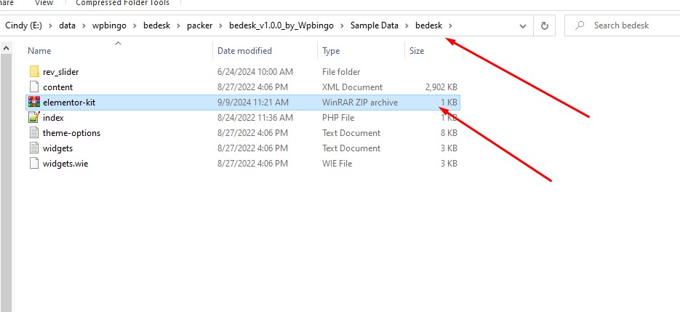Viewport: 680px width, 312px height.
Task: Go to bedesk_v1.0.0_by_Wpbingo in the path
Action: click(281, 25)
